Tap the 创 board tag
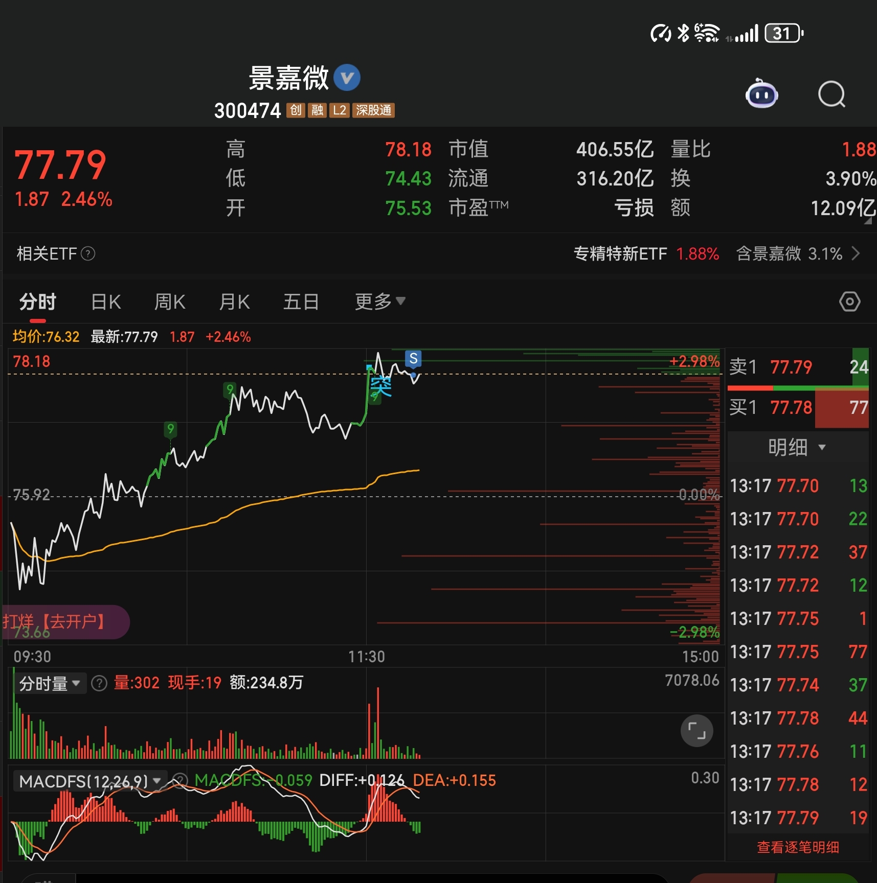The image size is (877, 883). point(296,110)
